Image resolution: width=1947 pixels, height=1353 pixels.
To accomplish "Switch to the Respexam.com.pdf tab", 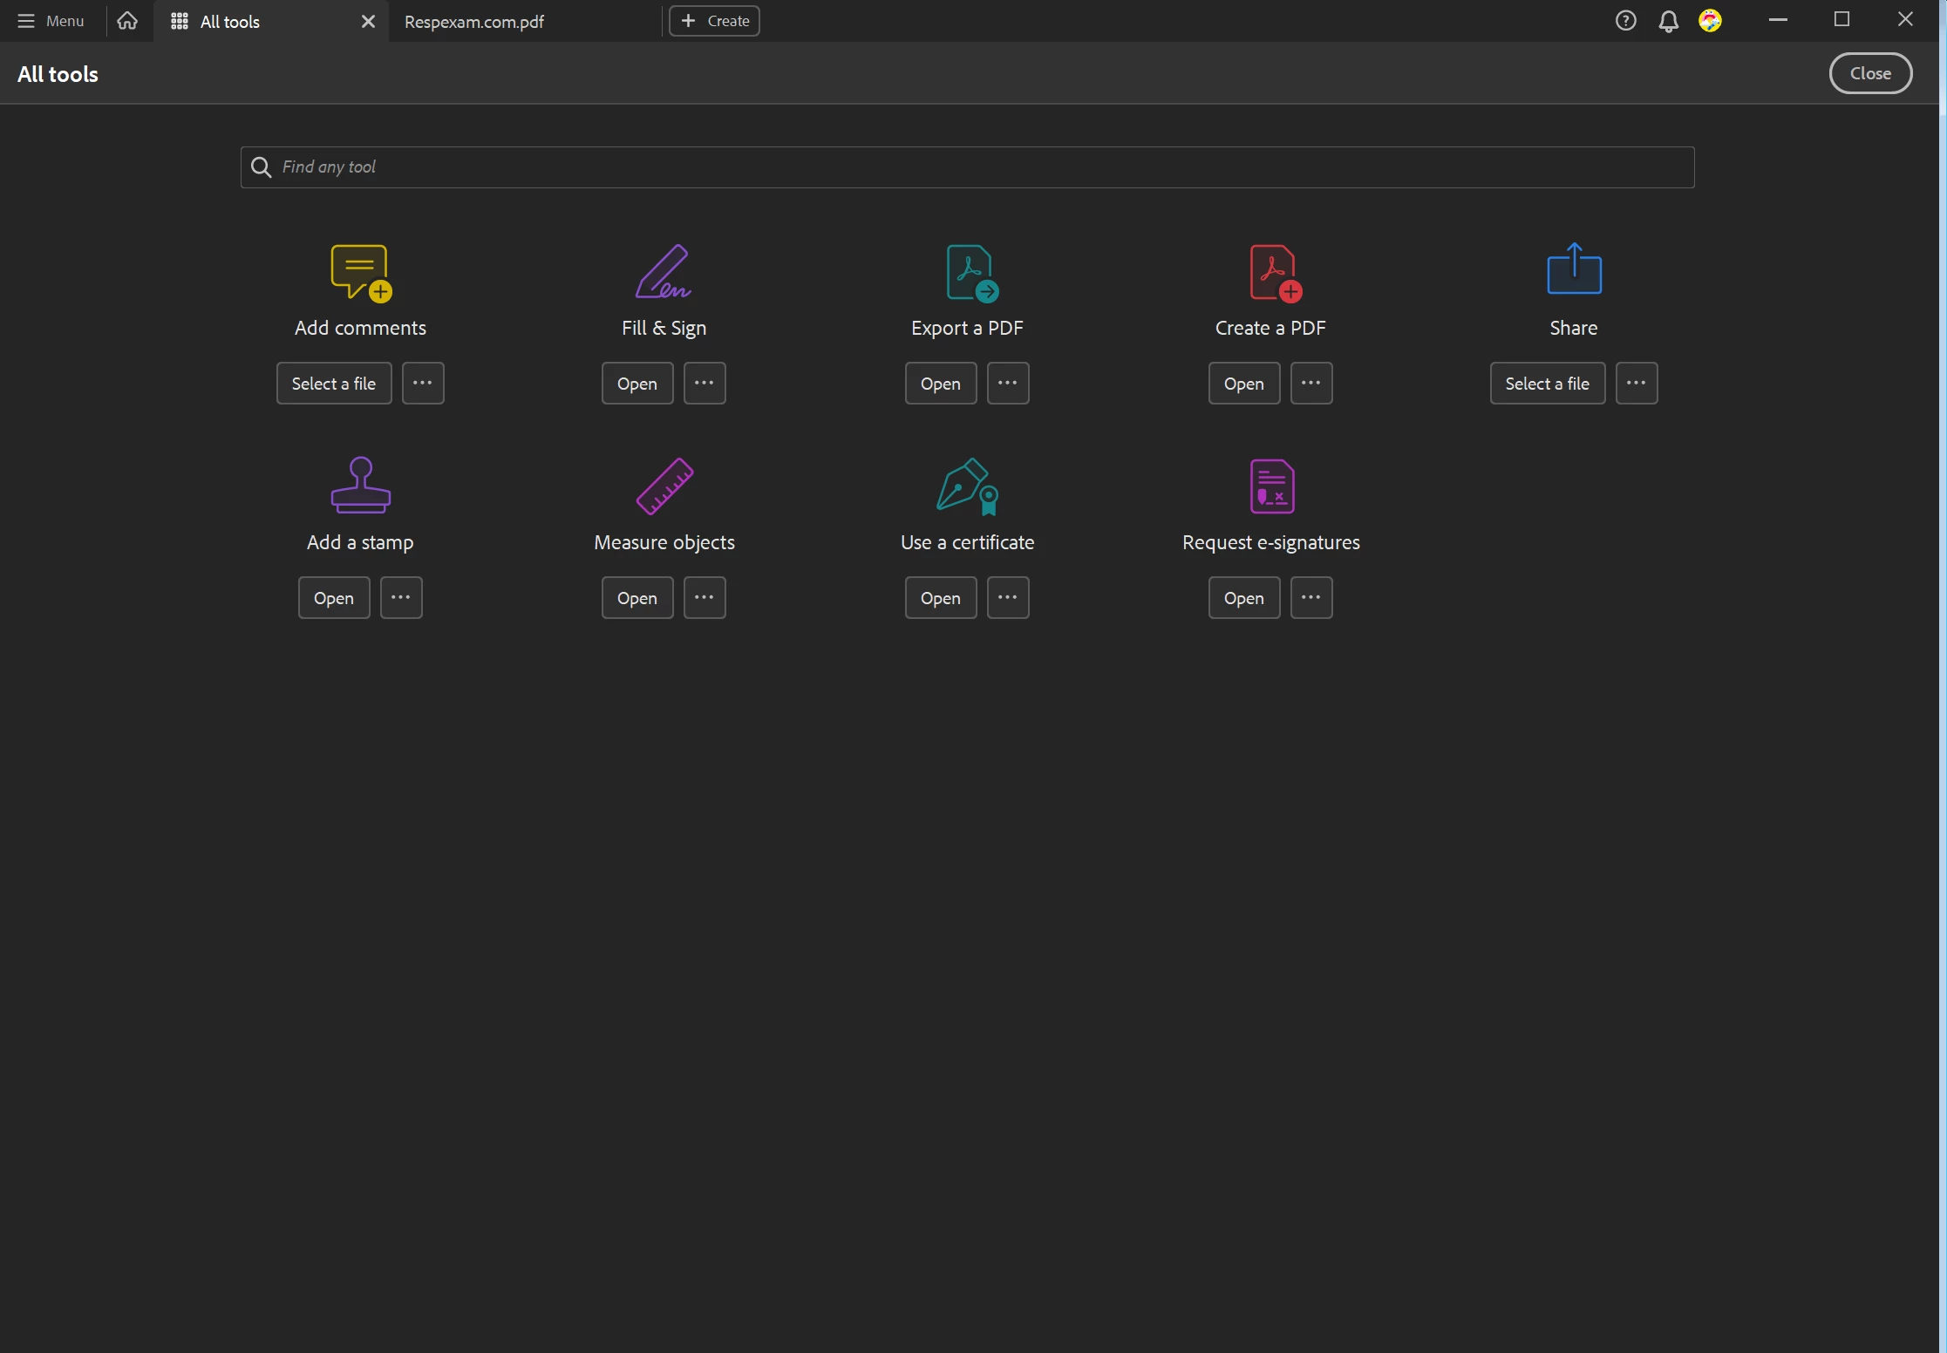I will (x=474, y=22).
